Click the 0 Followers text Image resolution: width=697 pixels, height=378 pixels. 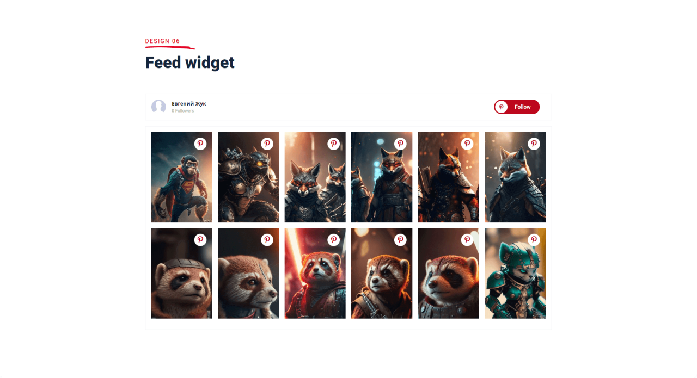(183, 111)
